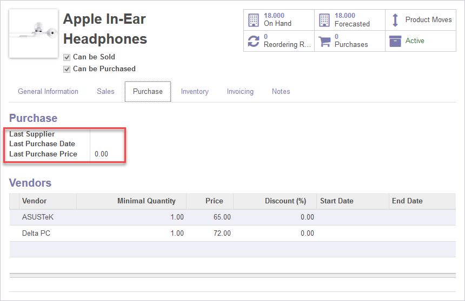Toggle the Active status button

[421, 41]
